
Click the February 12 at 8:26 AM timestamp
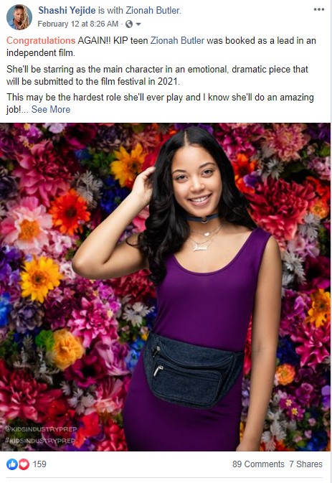78,24
